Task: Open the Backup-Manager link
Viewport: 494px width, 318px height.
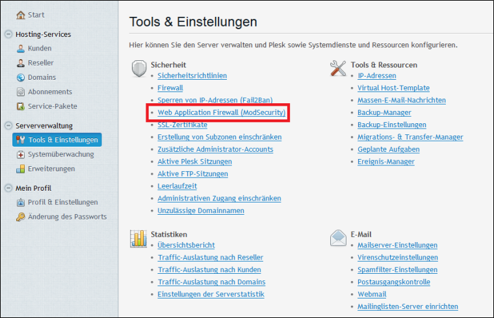Action: click(x=384, y=113)
